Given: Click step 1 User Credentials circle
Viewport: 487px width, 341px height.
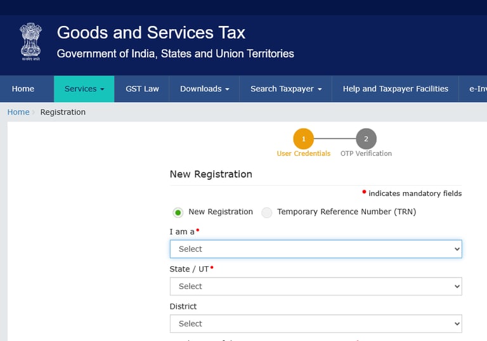Looking at the screenshot, I should (x=303, y=139).
